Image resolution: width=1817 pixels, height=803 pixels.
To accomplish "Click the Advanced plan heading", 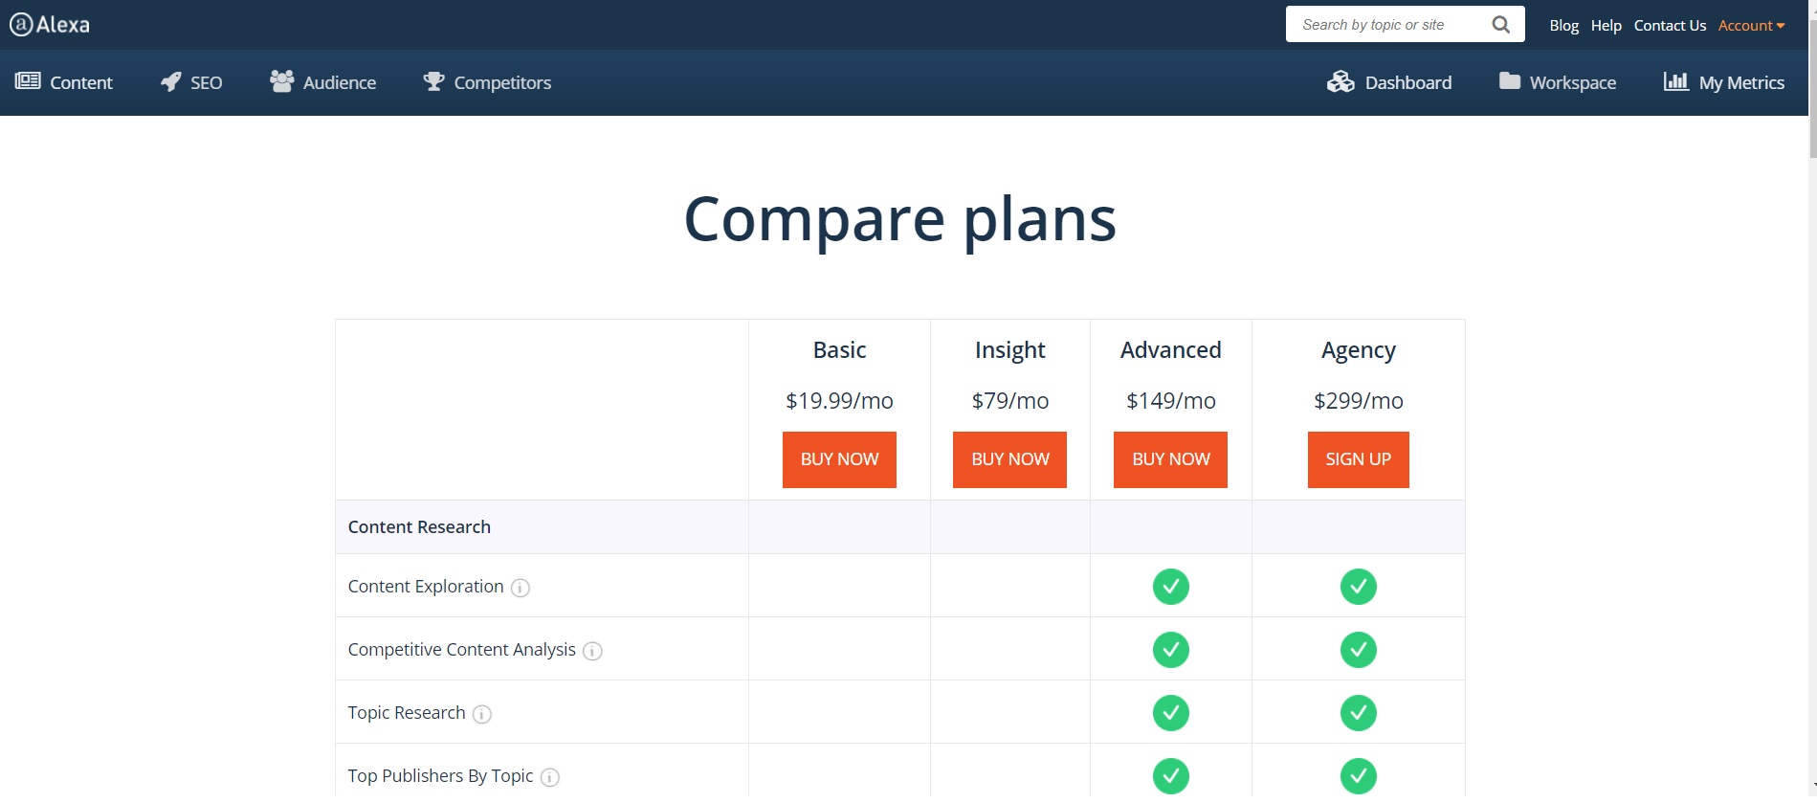I will pos(1171,350).
